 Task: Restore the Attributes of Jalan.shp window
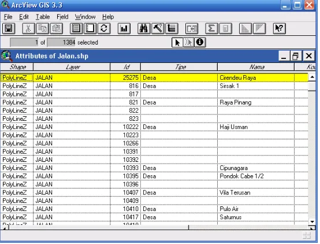pos(295,56)
